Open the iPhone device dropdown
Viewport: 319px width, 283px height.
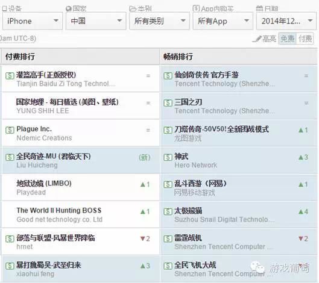pyautogui.click(x=33, y=21)
